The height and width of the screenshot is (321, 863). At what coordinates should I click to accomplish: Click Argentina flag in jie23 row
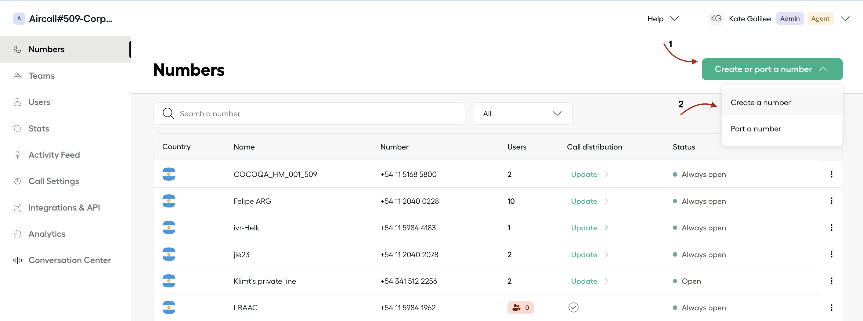[169, 254]
